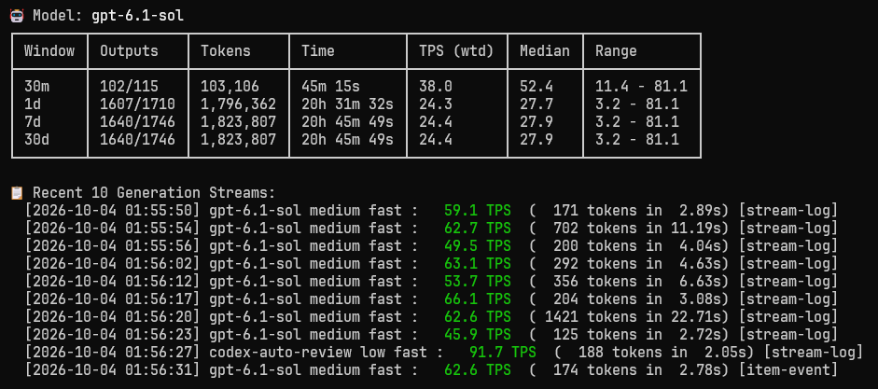Click the outputs value 102/115
This screenshot has width=878, height=389.
click(x=130, y=87)
